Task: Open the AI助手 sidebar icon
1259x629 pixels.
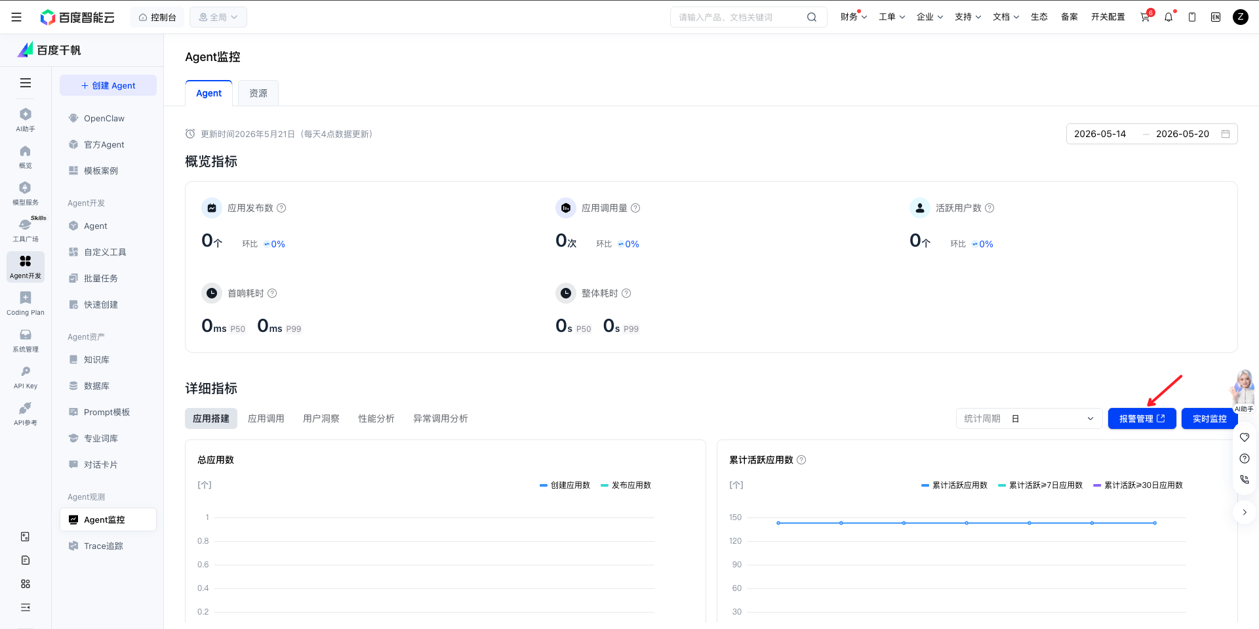Action: point(26,119)
